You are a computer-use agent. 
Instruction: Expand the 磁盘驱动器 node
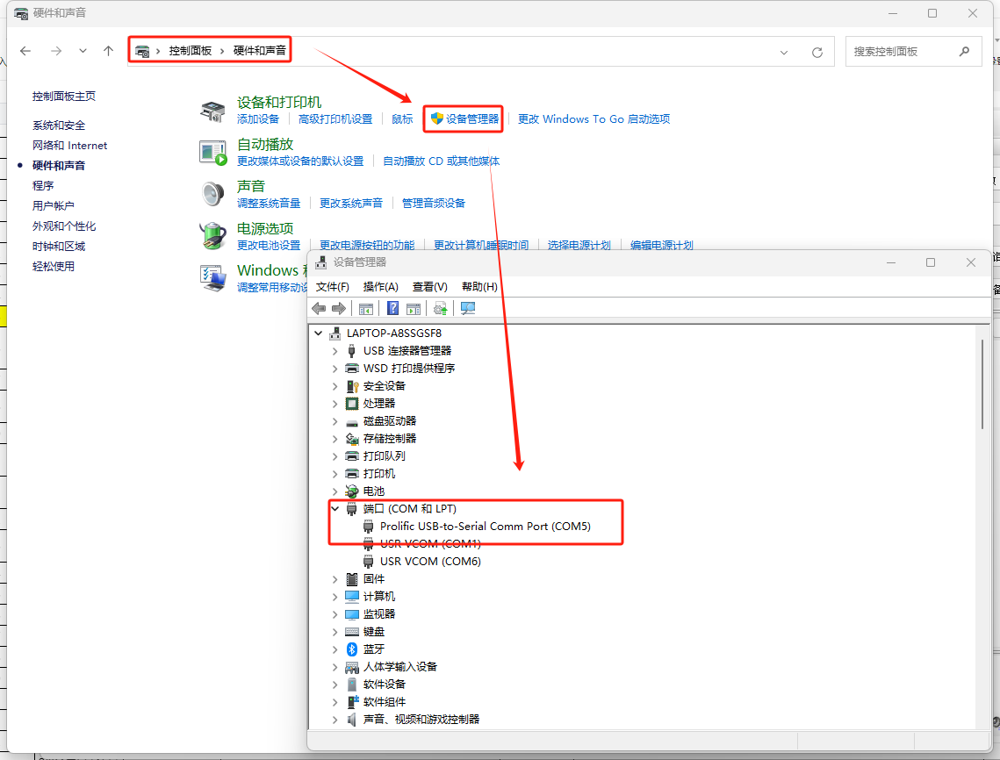click(335, 420)
